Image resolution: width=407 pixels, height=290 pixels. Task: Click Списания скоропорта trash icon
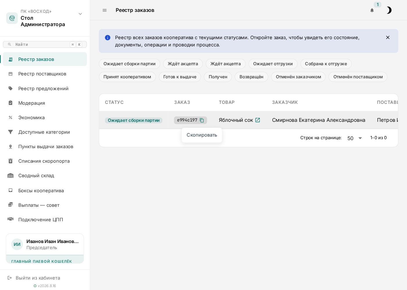[10, 161]
